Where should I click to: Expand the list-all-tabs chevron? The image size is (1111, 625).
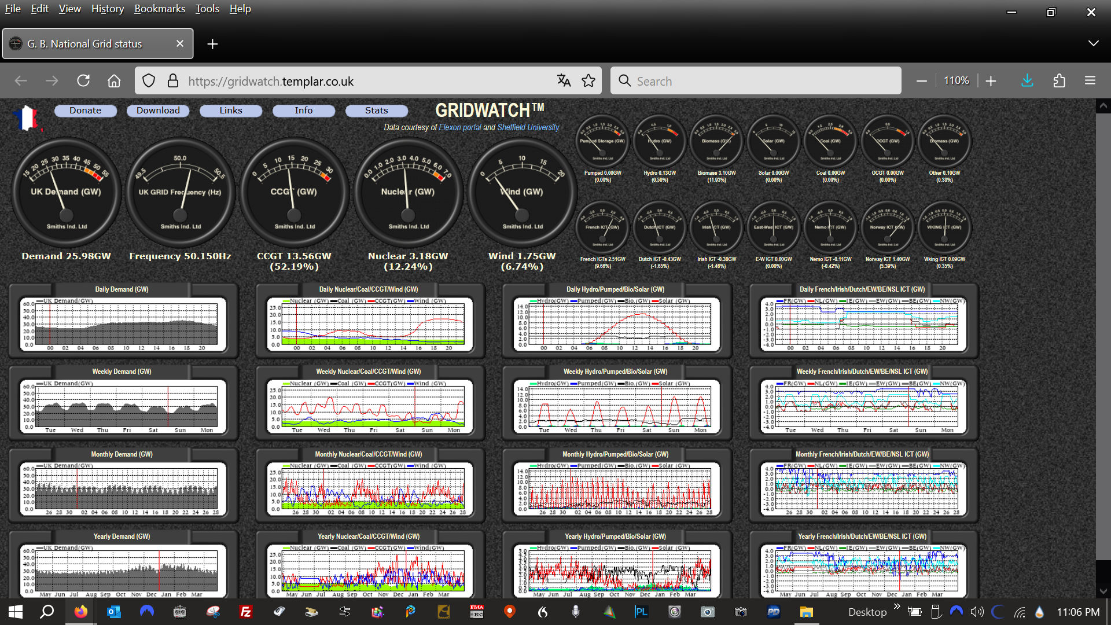(x=1093, y=44)
